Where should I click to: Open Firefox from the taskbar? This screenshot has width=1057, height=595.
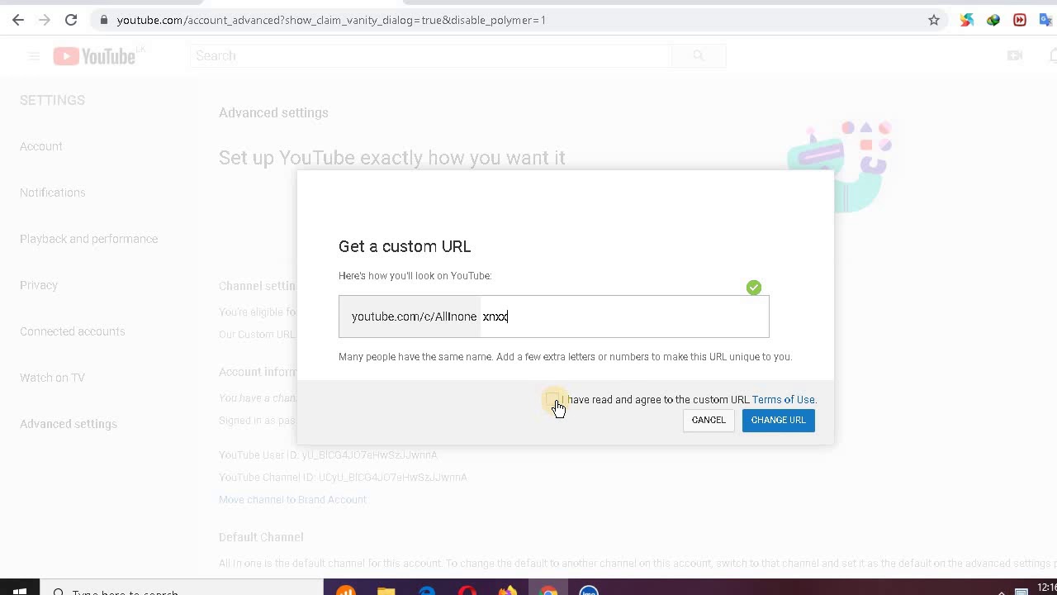pos(508,590)
